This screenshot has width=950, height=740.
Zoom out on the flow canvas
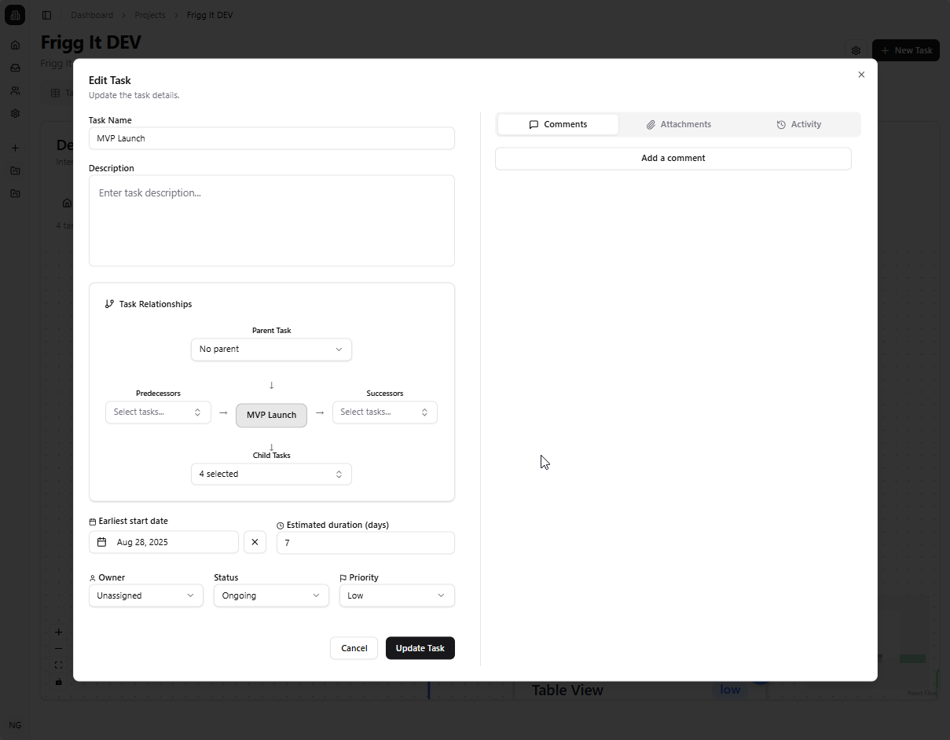pos(58,649)
